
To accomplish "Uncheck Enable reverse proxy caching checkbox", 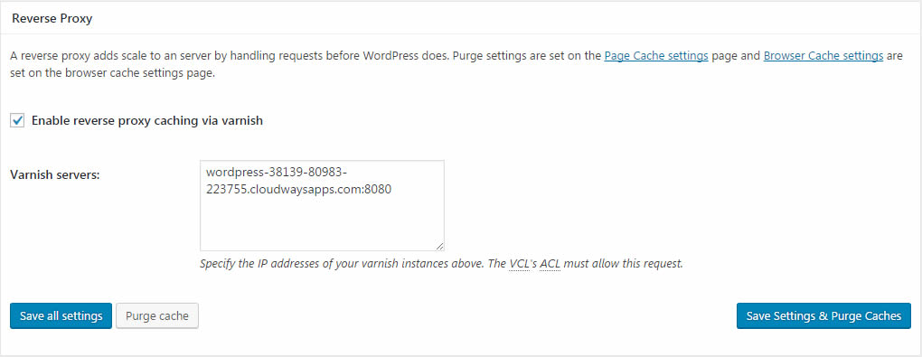I will click(17, 120).
